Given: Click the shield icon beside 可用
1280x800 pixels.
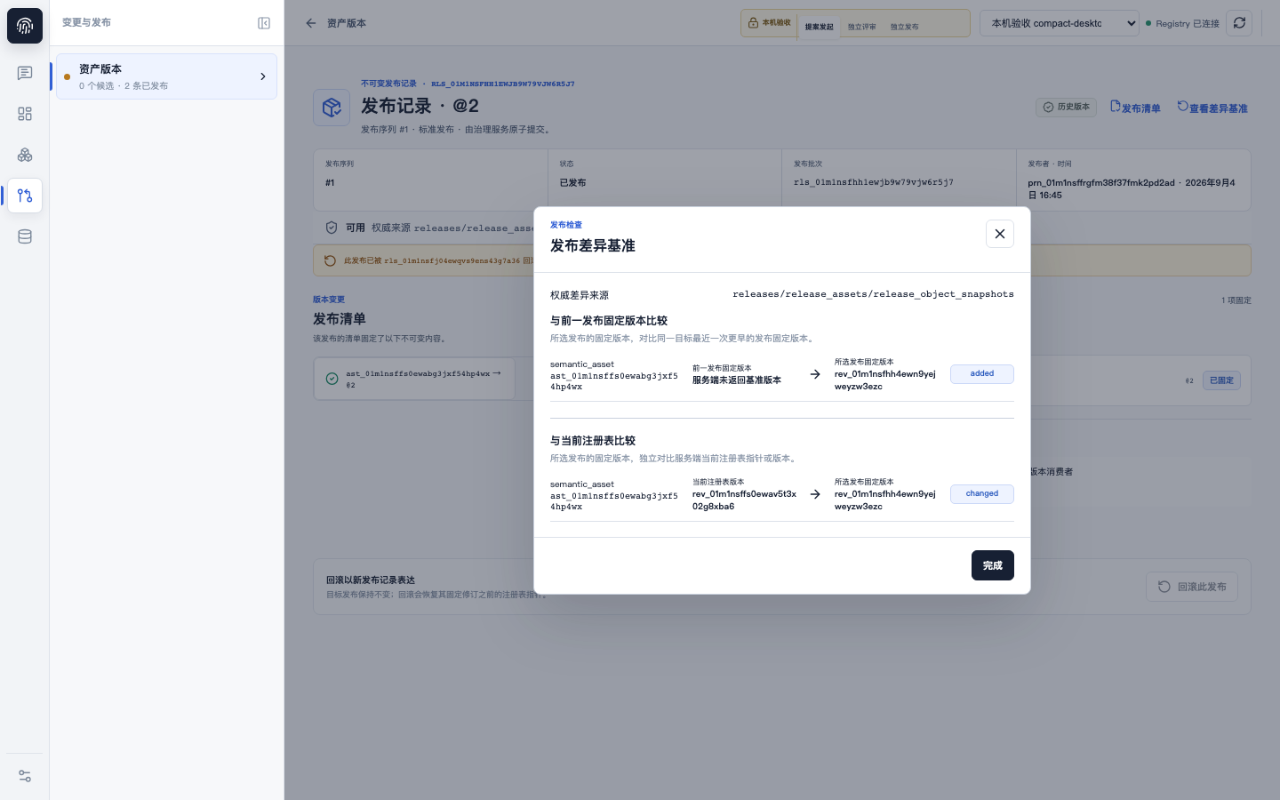Looking at the screenshot, I should [x=332, y=228].
